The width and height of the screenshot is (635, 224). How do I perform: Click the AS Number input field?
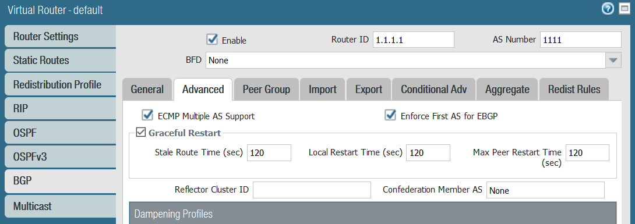[x=580, y=40]
